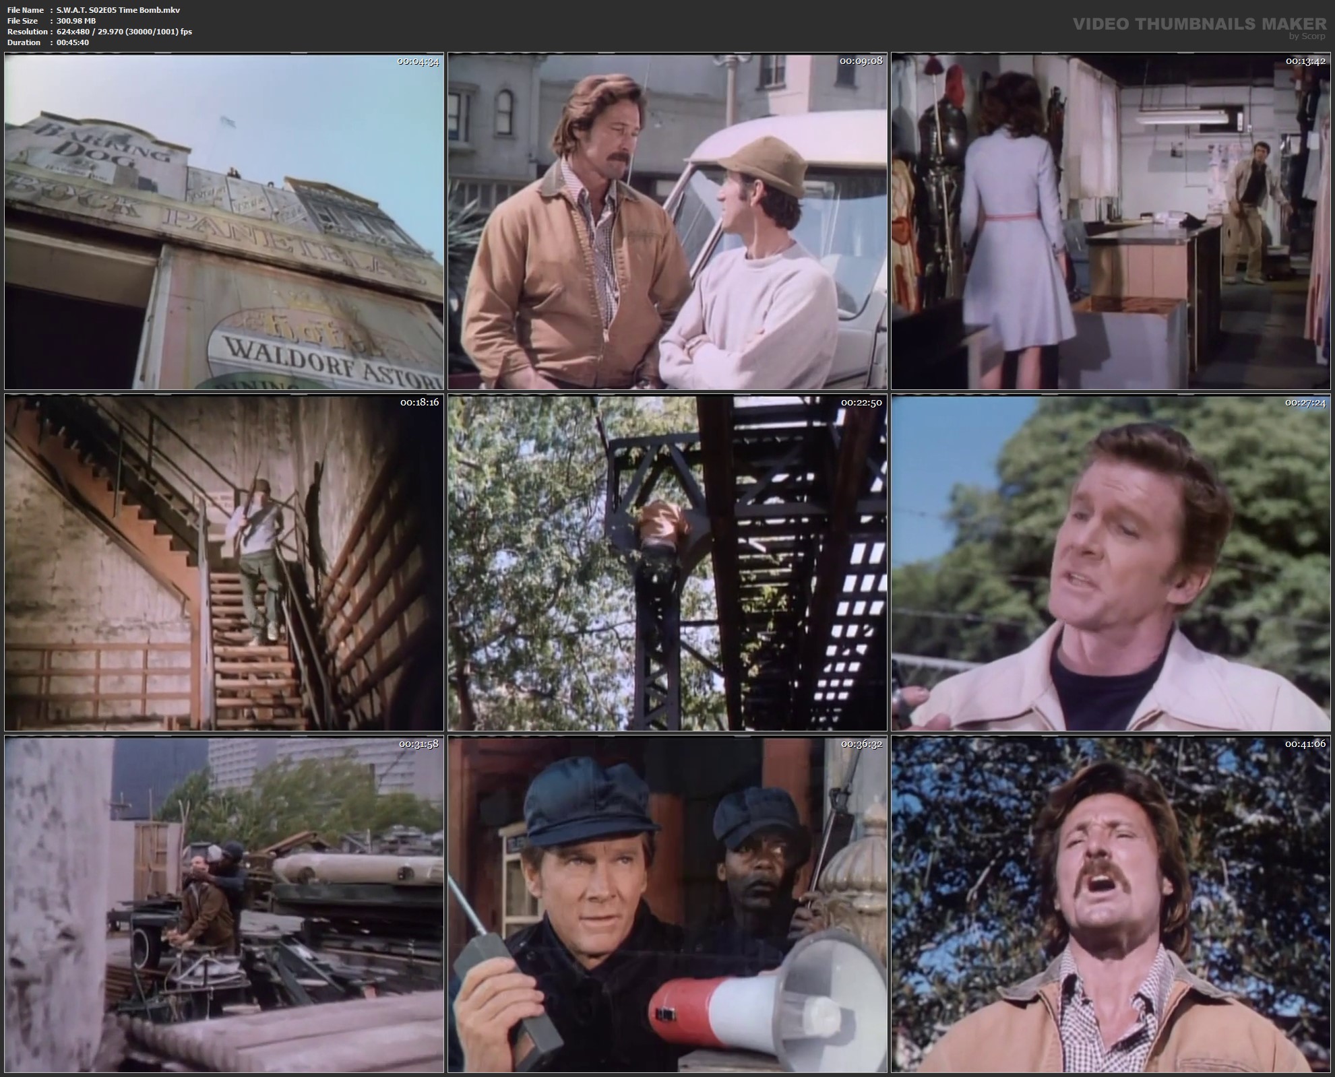Click the 00:27:24 close-up of the man in the beige jacket
This screenshot has width=1335, height=1077.
click(1111, 563)
